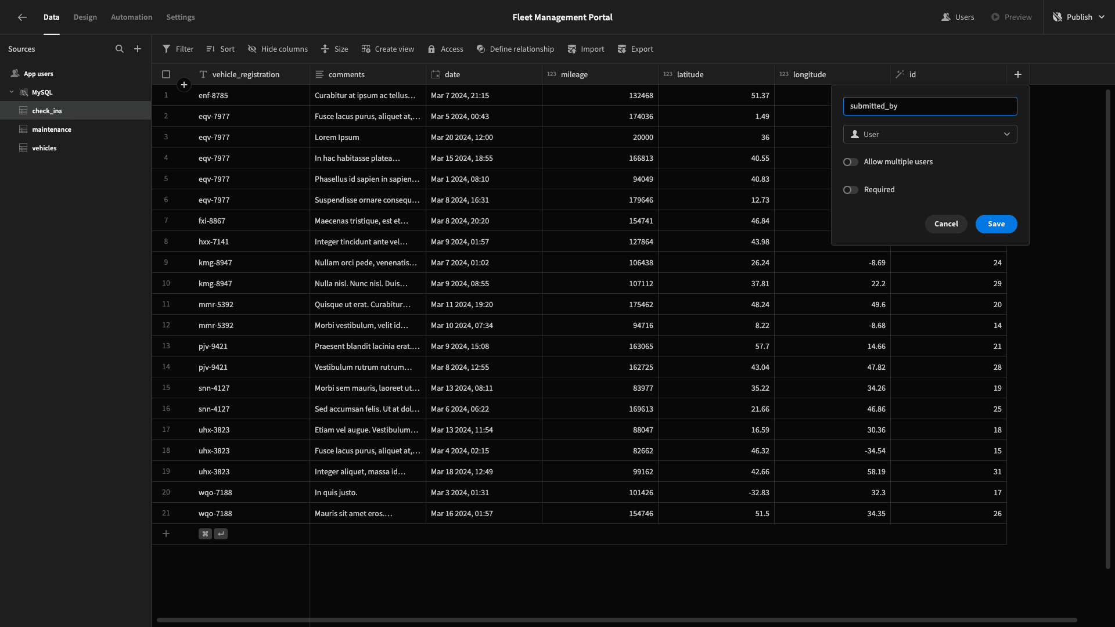Open the Import dialog
1115x627 pixels.
[x=586, y=49]
